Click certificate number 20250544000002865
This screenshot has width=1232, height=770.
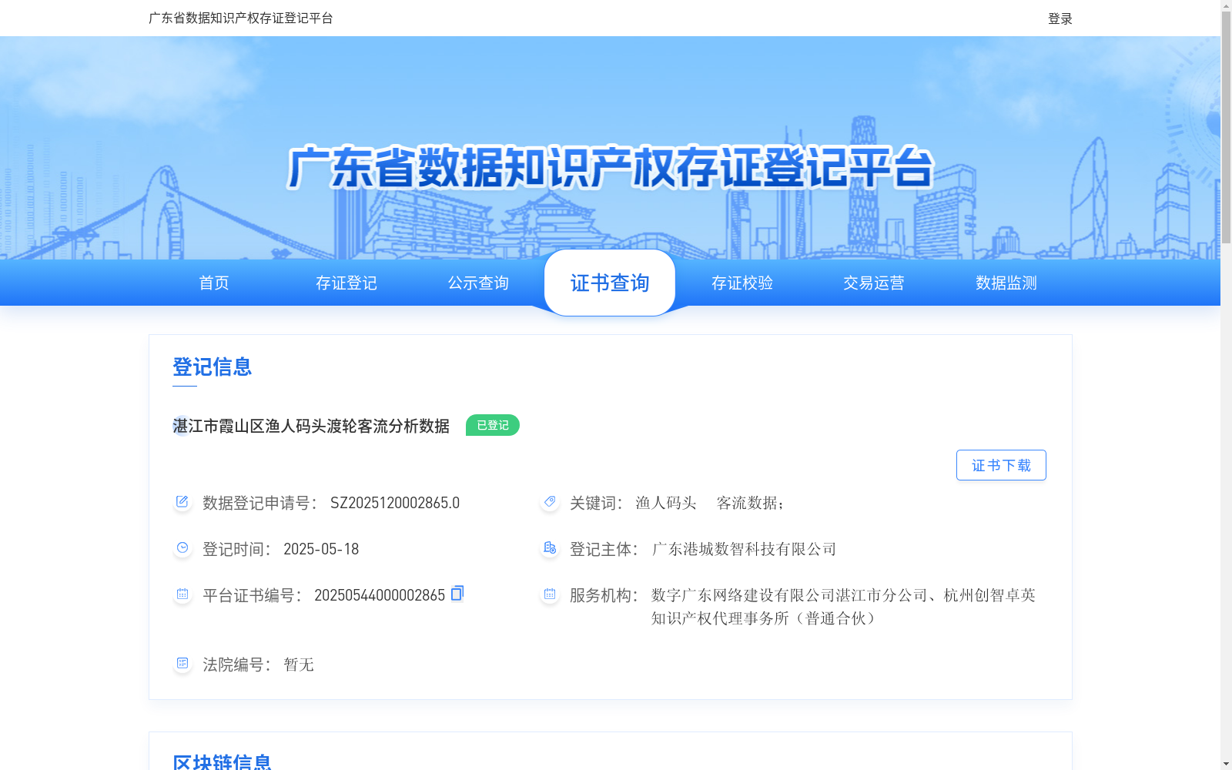coord(380,595)
